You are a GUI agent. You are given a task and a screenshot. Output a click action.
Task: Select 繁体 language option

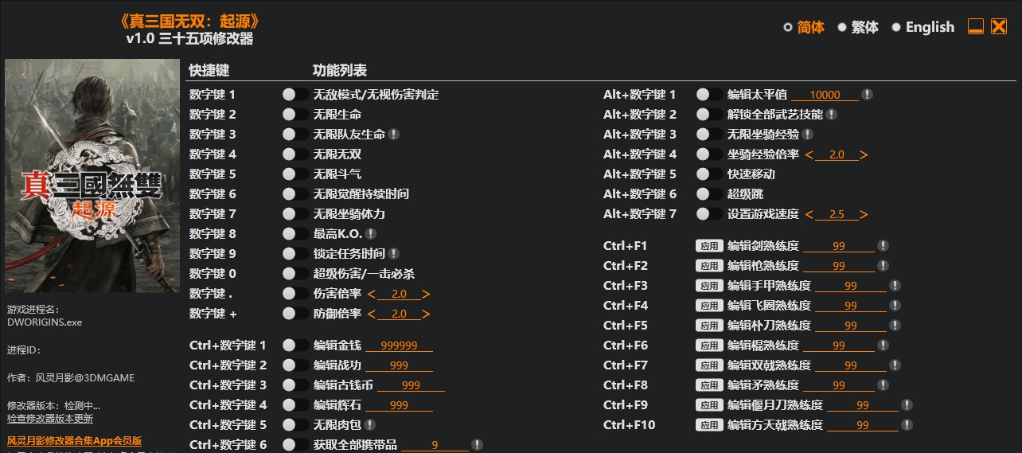[x=842, y=27]
